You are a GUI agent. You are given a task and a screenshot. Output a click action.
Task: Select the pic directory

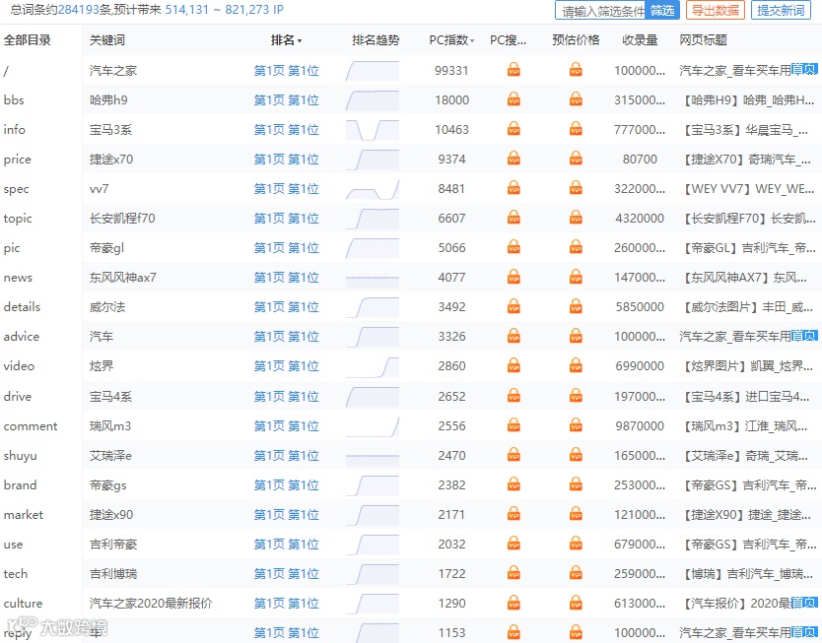(x=12, y=248)
